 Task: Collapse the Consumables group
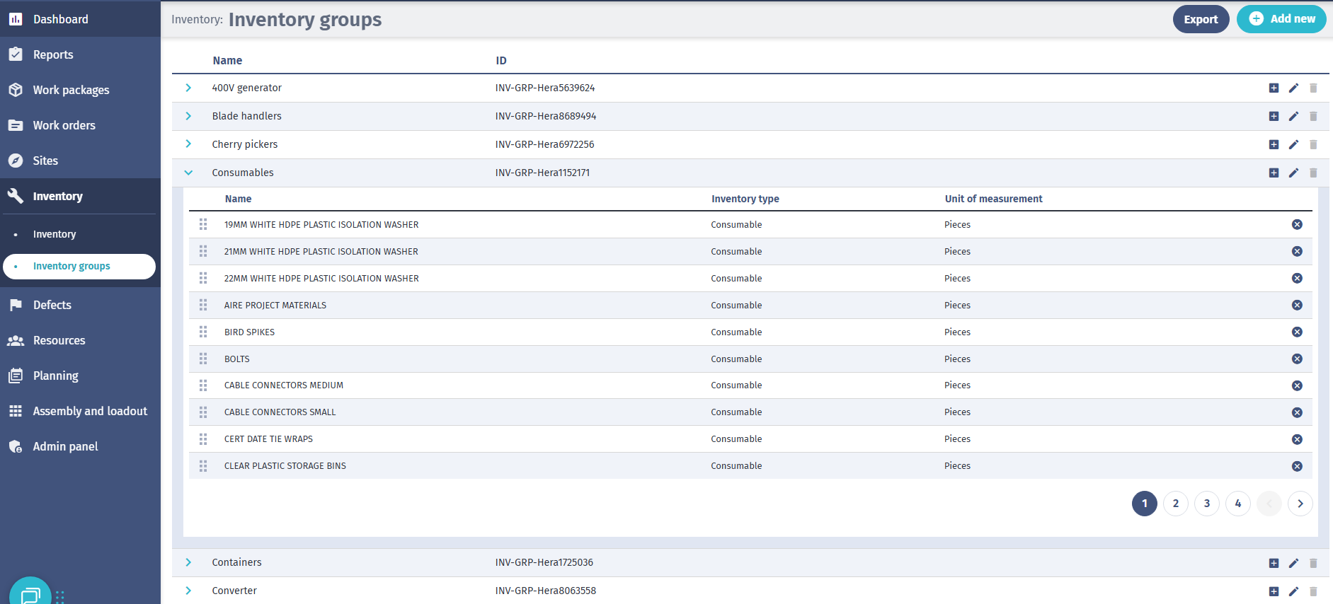188,173
